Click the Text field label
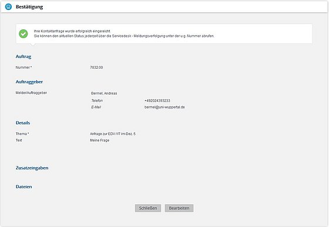 [x=19, y=140]
